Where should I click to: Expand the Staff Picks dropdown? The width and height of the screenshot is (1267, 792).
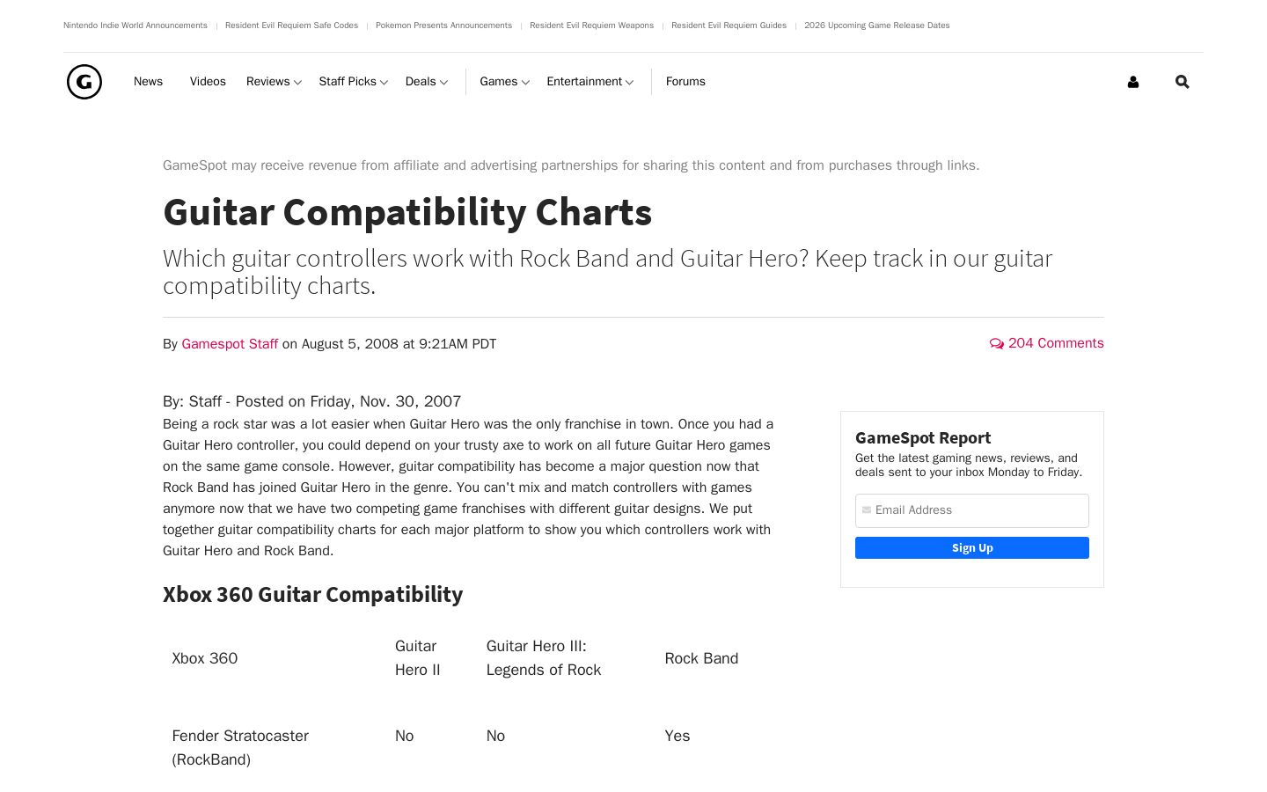[353, 82]
